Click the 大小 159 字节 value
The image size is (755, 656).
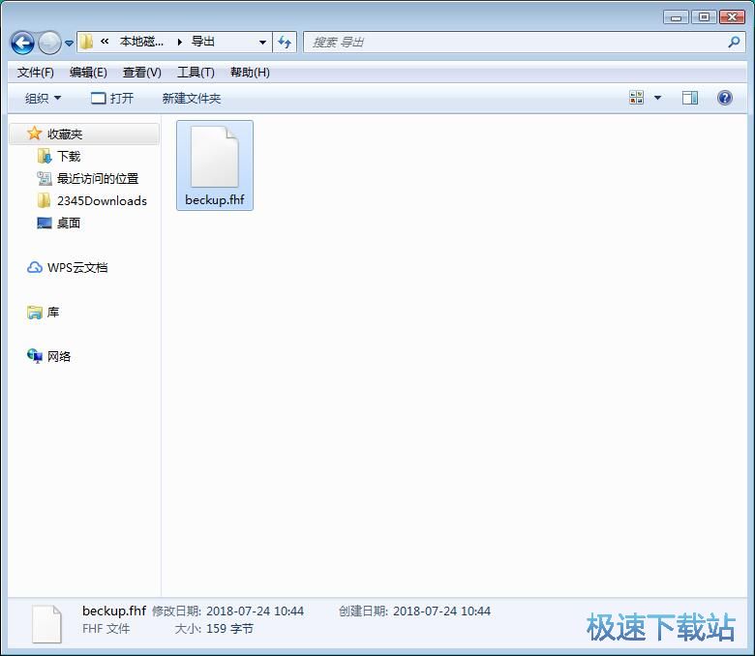click(229, 629)
